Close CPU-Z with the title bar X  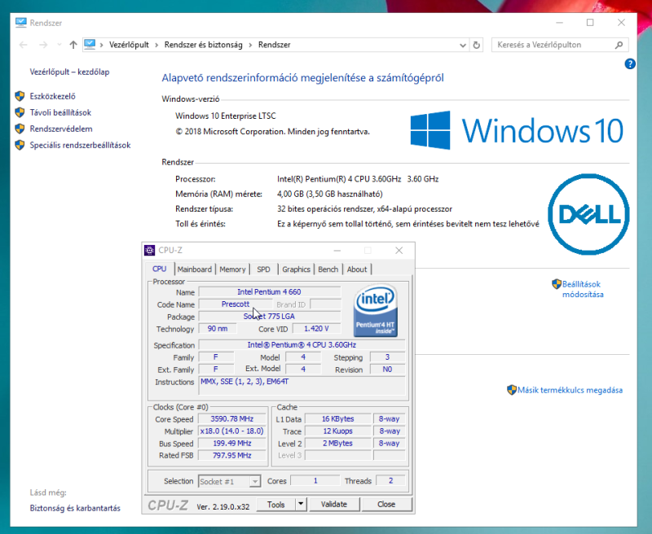tap(399, 251)
